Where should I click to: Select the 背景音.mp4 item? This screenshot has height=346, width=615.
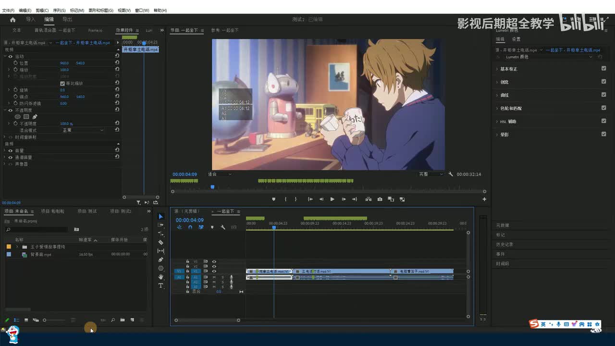(x=41, y=255)
